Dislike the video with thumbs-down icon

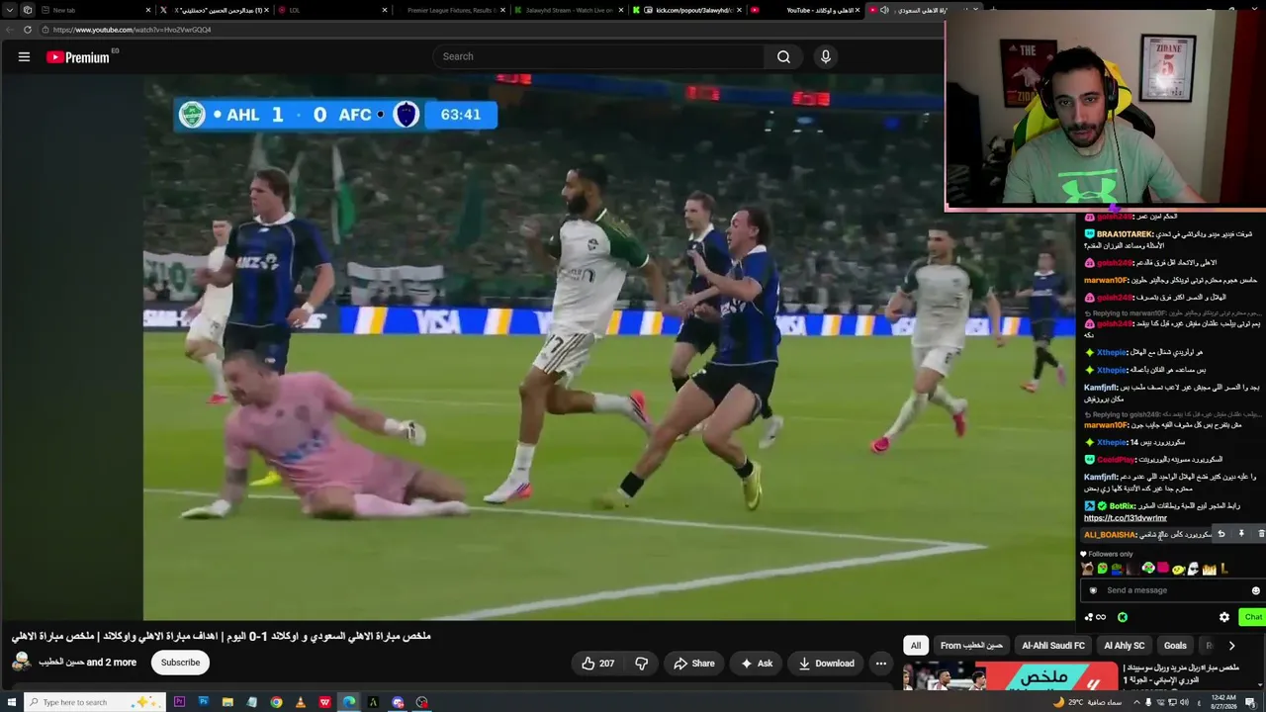pyautogui.click(x=641, y=663)
